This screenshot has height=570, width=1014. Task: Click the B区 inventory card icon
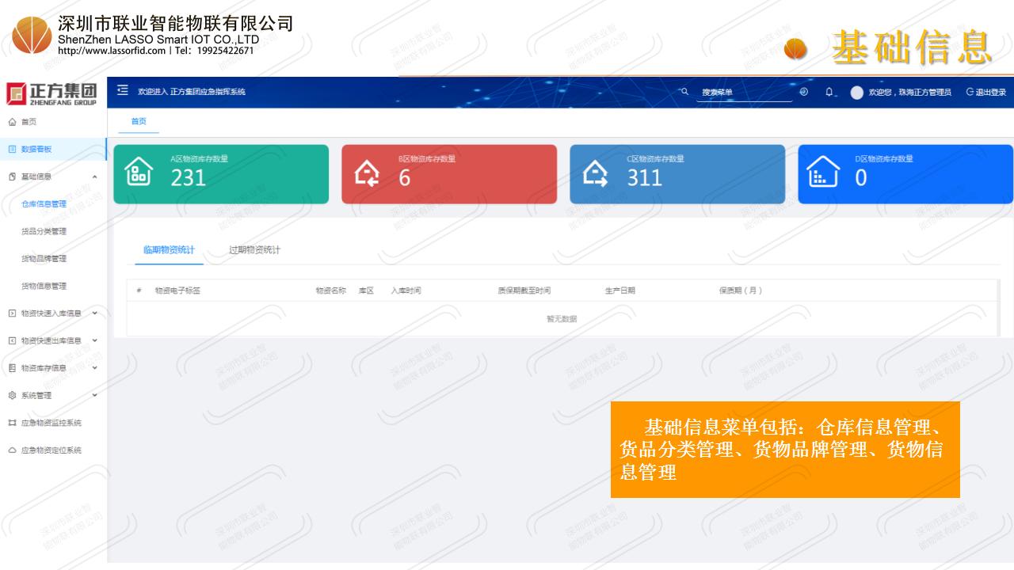pos(368,173)
